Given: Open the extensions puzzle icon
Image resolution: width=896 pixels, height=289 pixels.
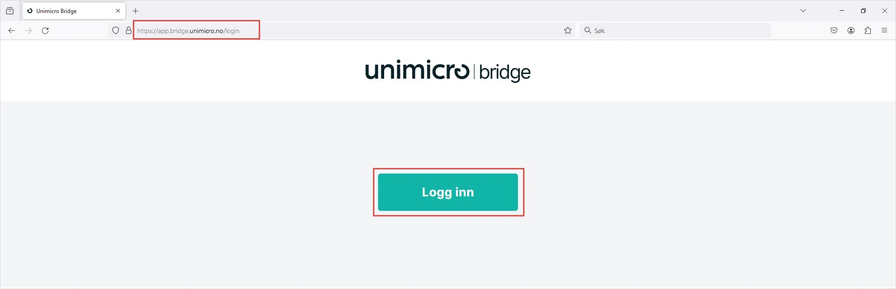Looking at the screenshot, I should click(868, 31).
